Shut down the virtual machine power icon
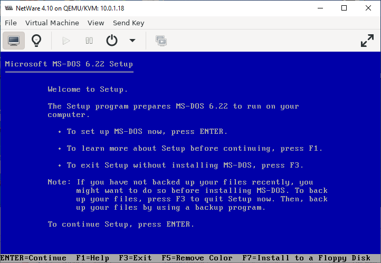Screen dimensions: 381x263 (x=112, y=41)
